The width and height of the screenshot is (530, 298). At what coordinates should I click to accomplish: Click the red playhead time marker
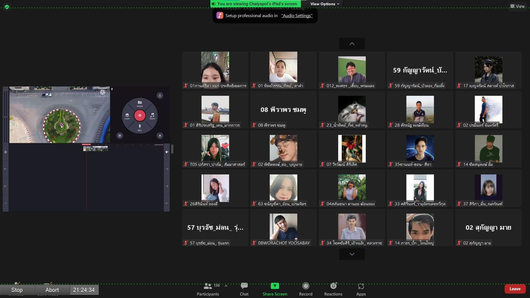[86, 144]
